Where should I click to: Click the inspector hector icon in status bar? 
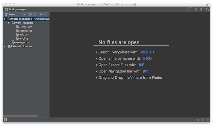coord(203,120)
